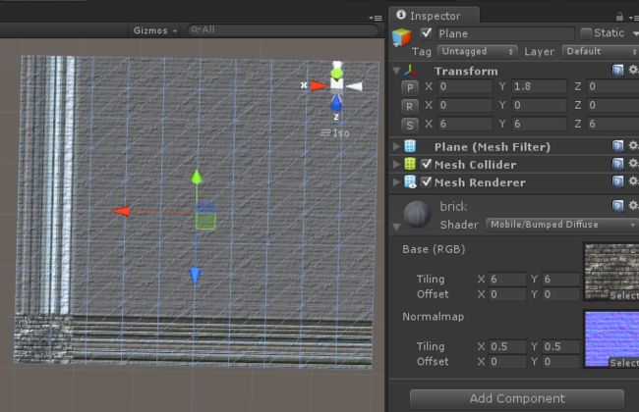Image resolution: width=639 pixels, height=412 pixels.
Task: Disable the Mesh Renderer checkbox
Action: [x=427, y=181]
